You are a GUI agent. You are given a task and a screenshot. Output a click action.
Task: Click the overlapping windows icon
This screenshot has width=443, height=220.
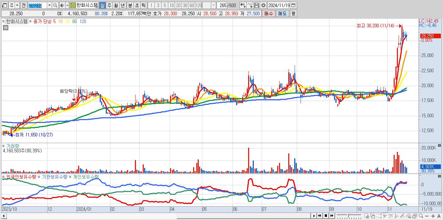[373, 216]
